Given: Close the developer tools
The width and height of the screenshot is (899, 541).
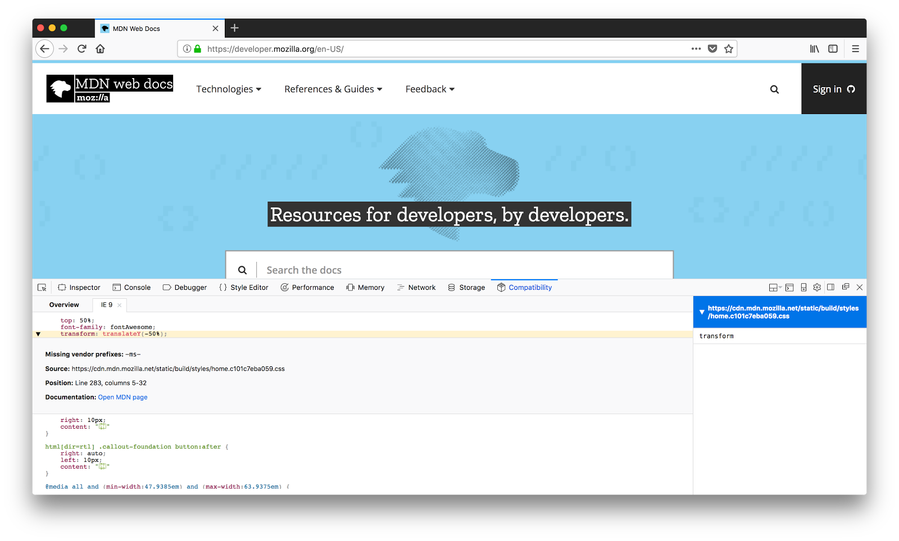Looking at the screenshot, I should (860, 287).
